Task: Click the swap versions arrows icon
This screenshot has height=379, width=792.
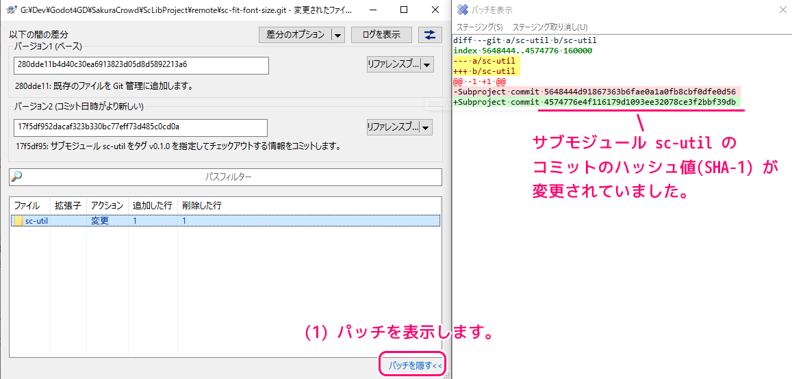Action: (431, 35)
